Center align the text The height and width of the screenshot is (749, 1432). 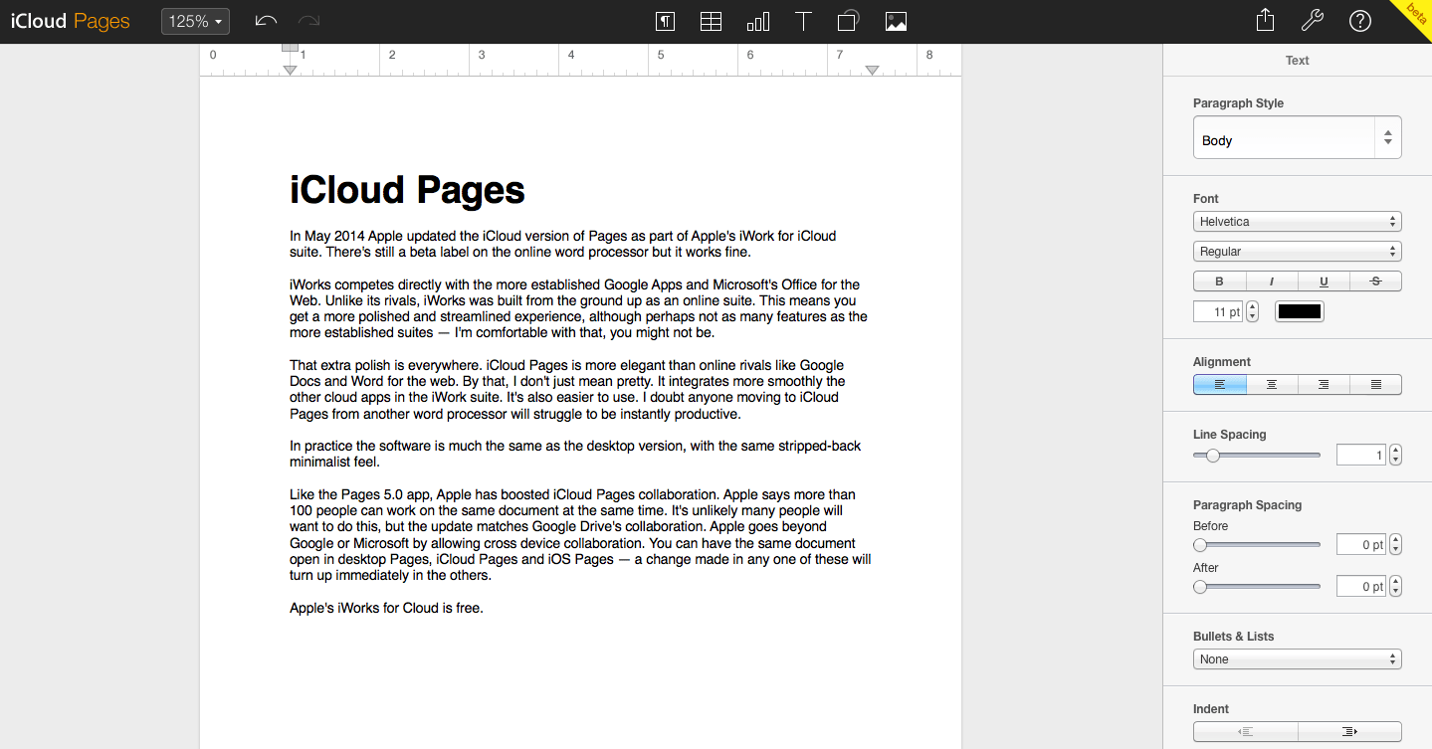coord(1272,384)
